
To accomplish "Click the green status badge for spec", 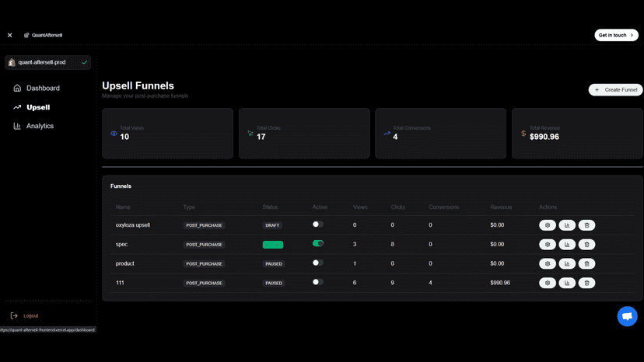I will pos(273,245).
